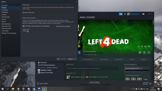Click the activity status input field

pos(92,68)
